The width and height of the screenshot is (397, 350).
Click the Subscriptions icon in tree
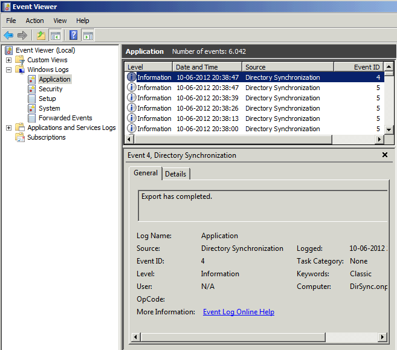point(20,137)
